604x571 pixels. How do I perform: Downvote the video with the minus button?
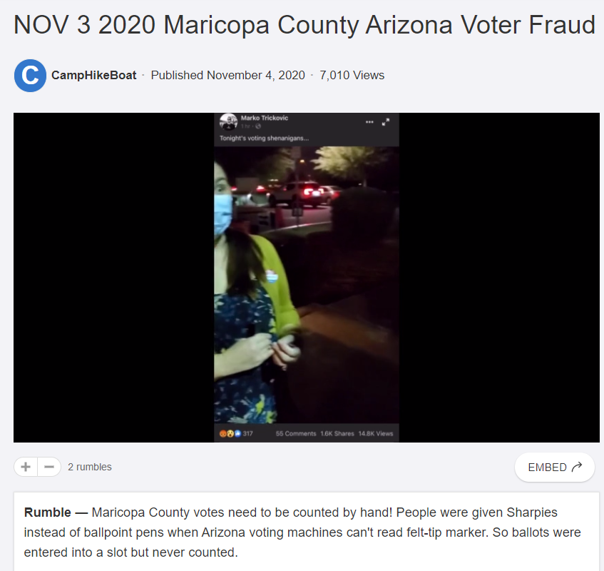pos(49,467)
